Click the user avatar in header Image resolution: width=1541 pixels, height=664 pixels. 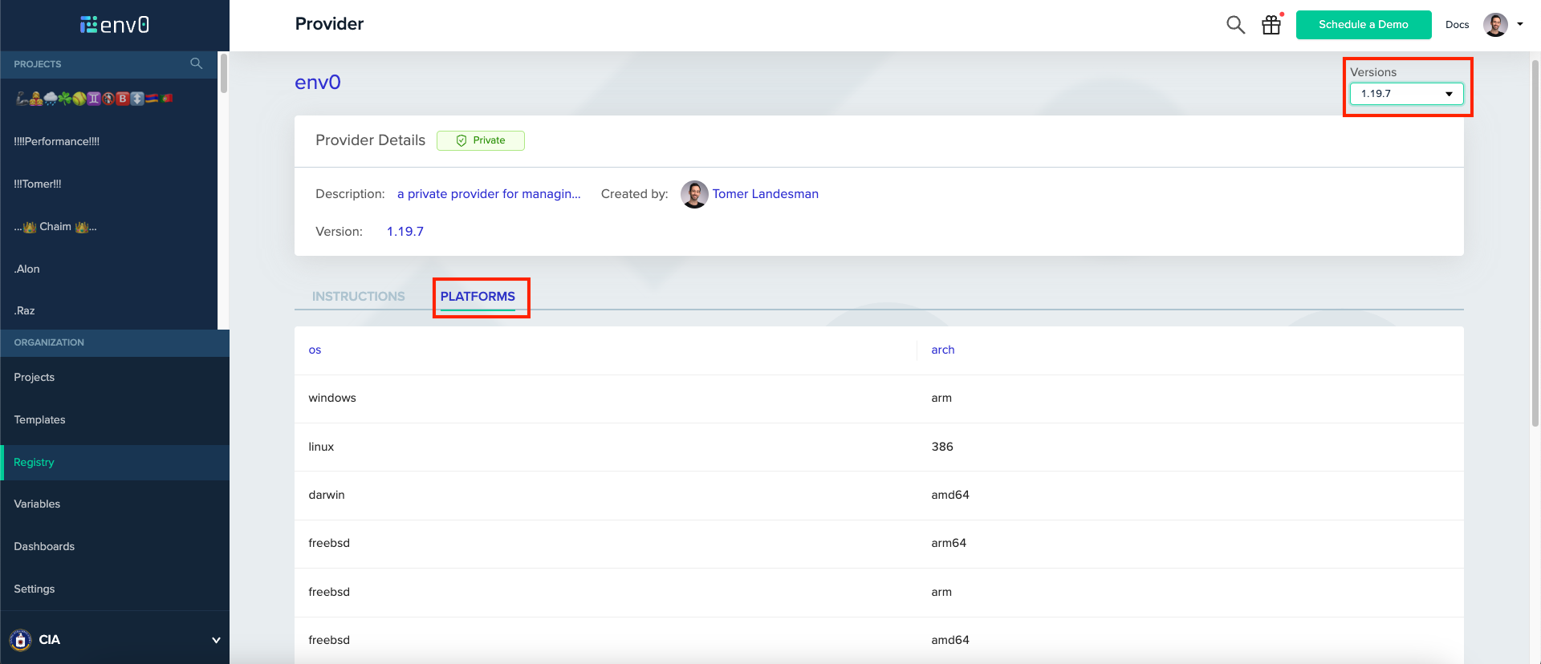[x=1495, y=25]
